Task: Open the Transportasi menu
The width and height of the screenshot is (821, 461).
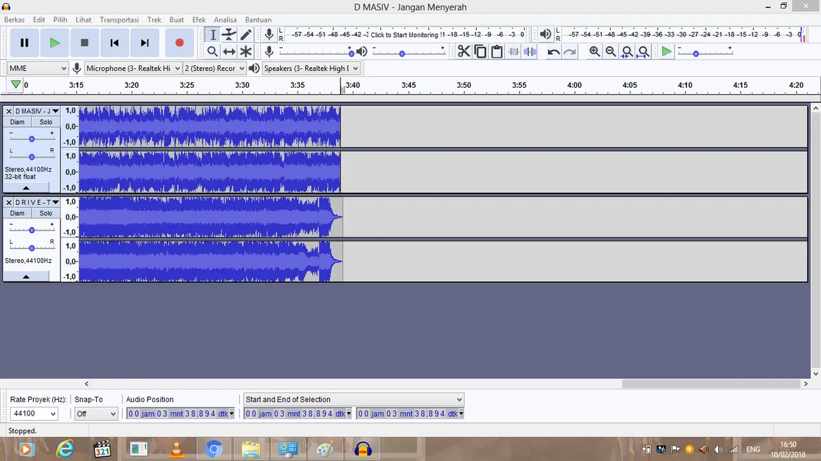Action: coord(119,20)
